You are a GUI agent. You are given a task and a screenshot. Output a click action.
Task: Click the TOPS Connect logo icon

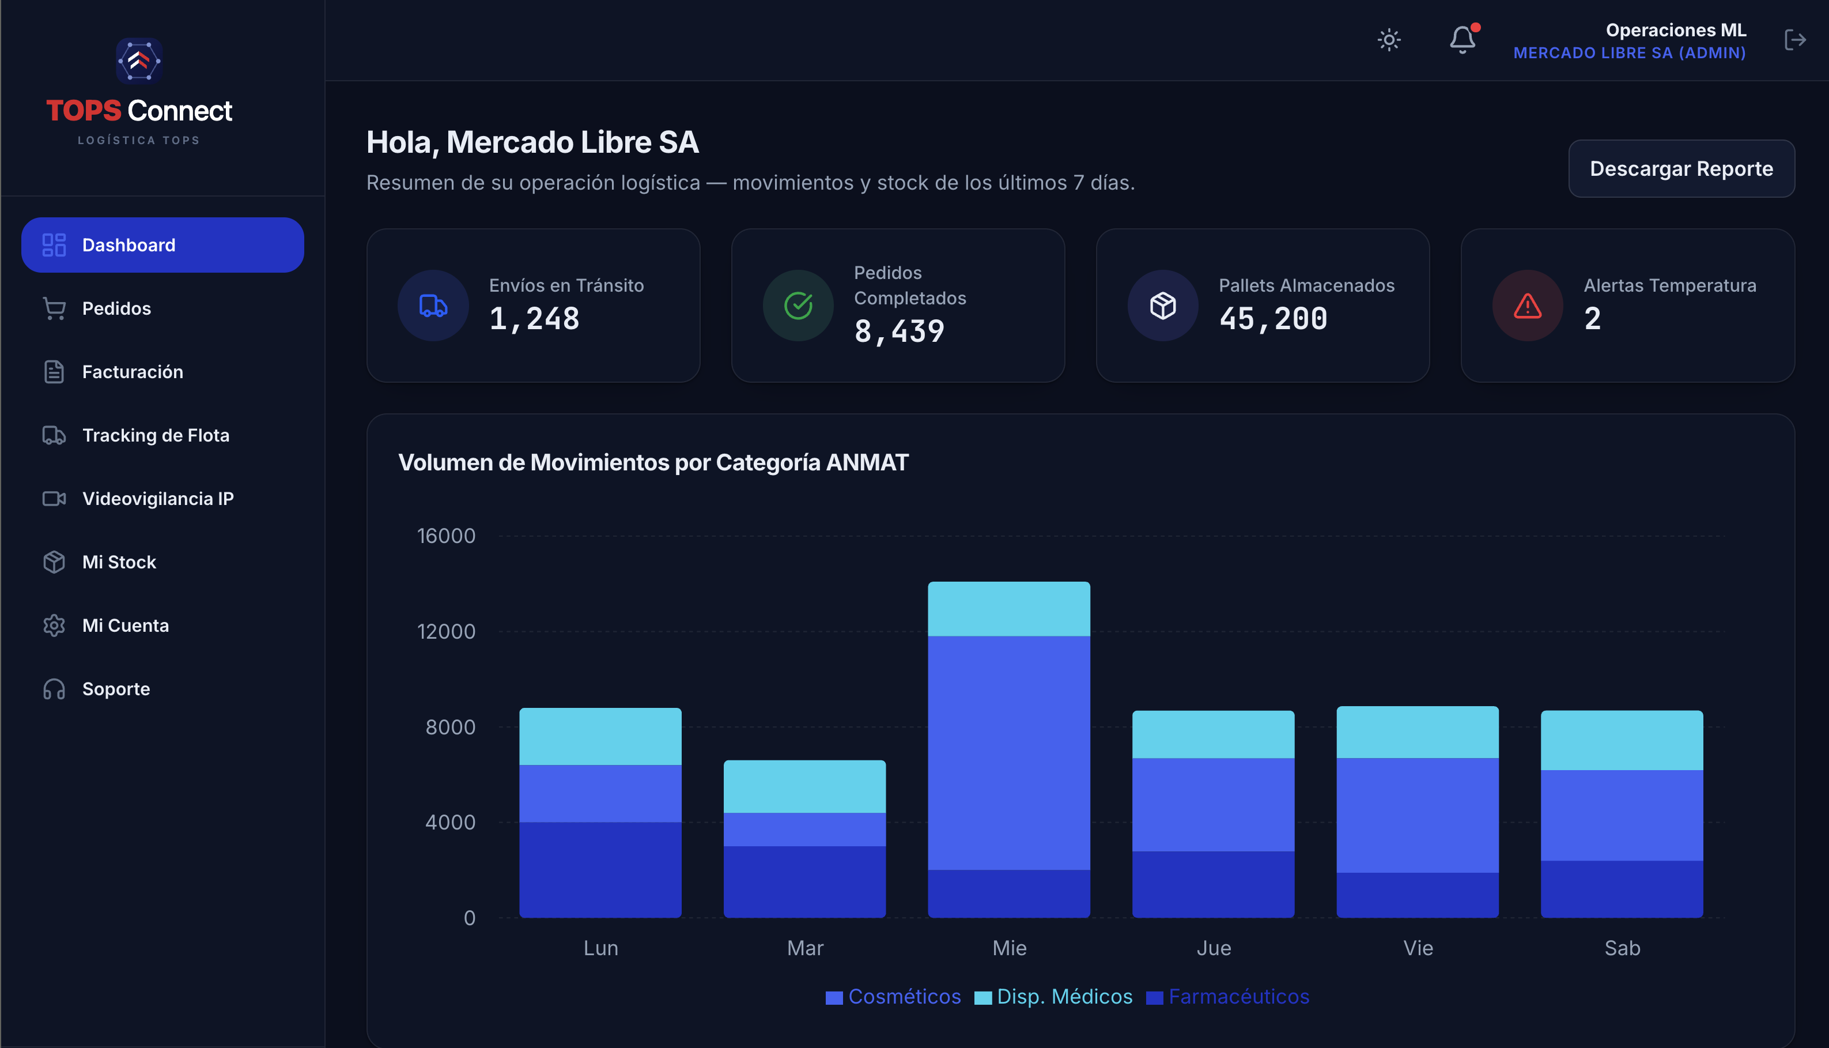tap(139, 61)
